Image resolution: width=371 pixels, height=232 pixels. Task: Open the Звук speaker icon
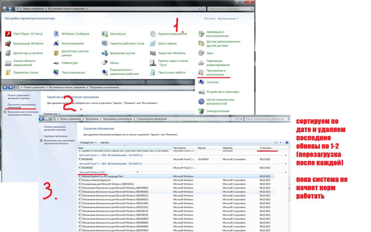pos(201,53)
